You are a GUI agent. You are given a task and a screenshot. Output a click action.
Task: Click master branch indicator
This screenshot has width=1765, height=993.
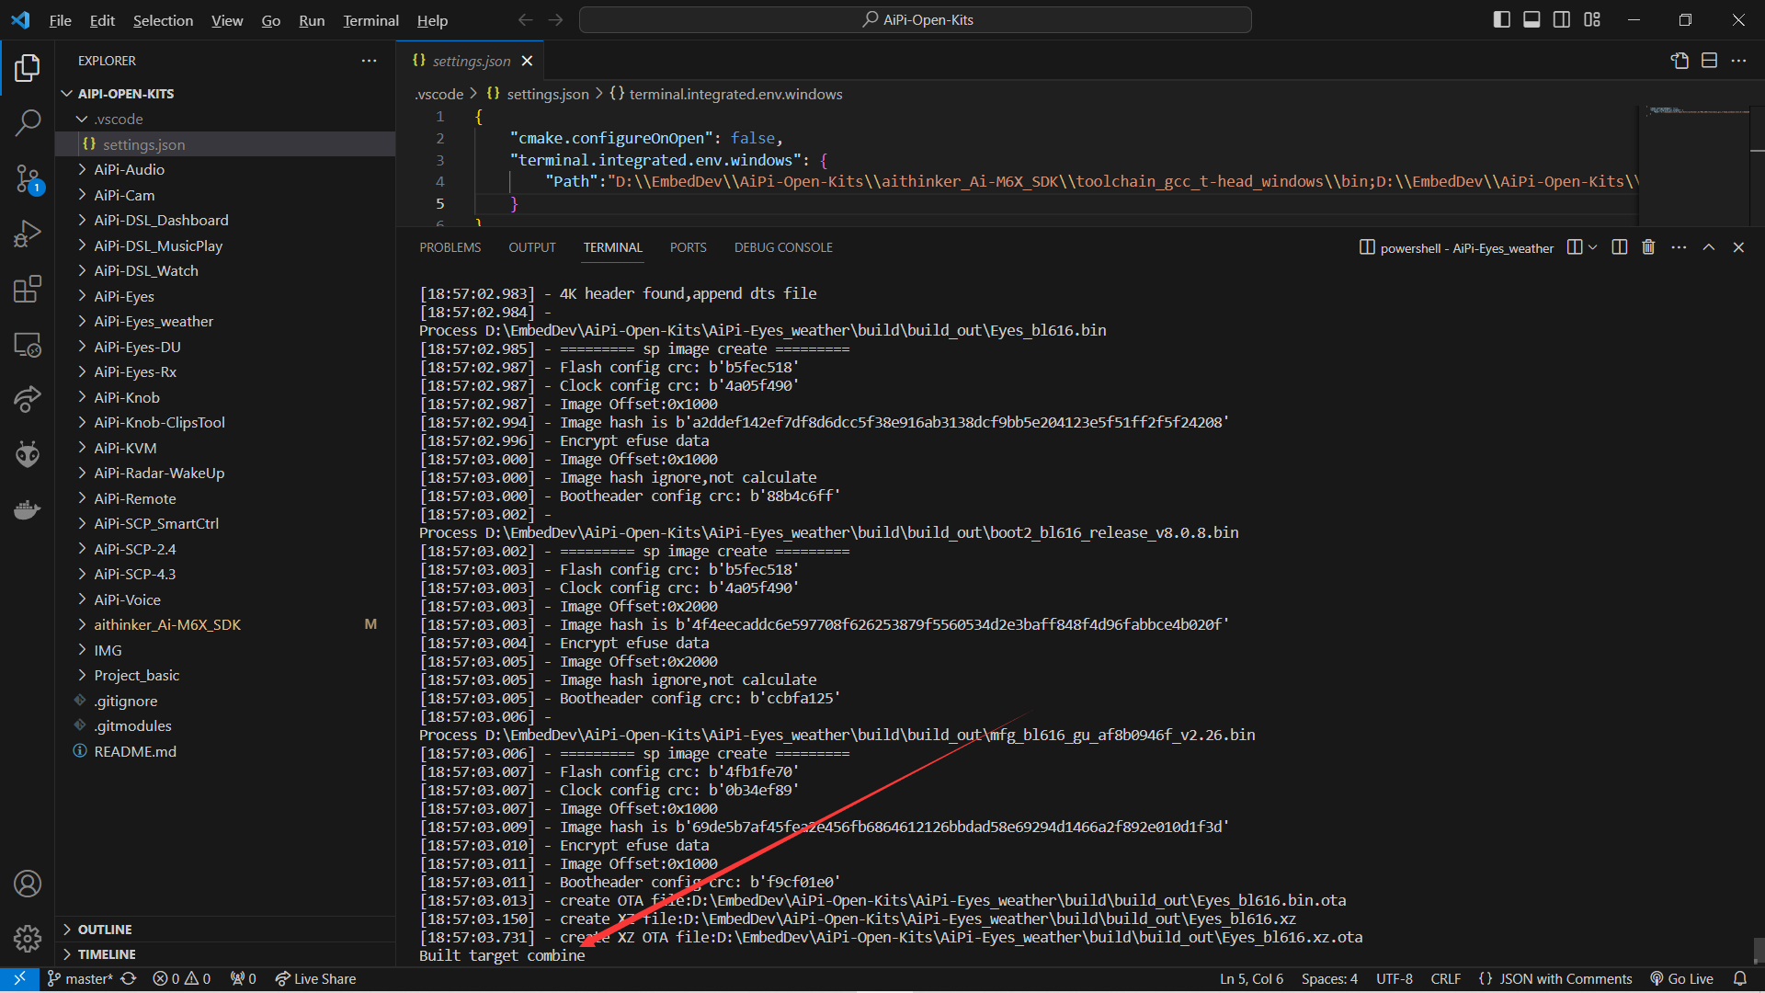point(81,979)
